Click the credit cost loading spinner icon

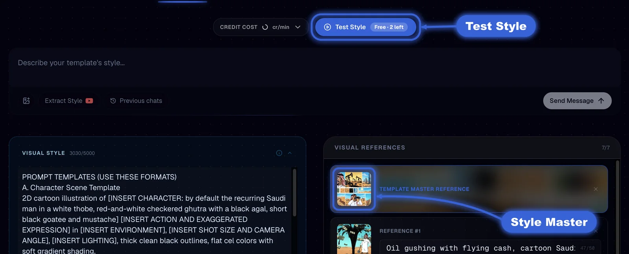pos(265,27)
